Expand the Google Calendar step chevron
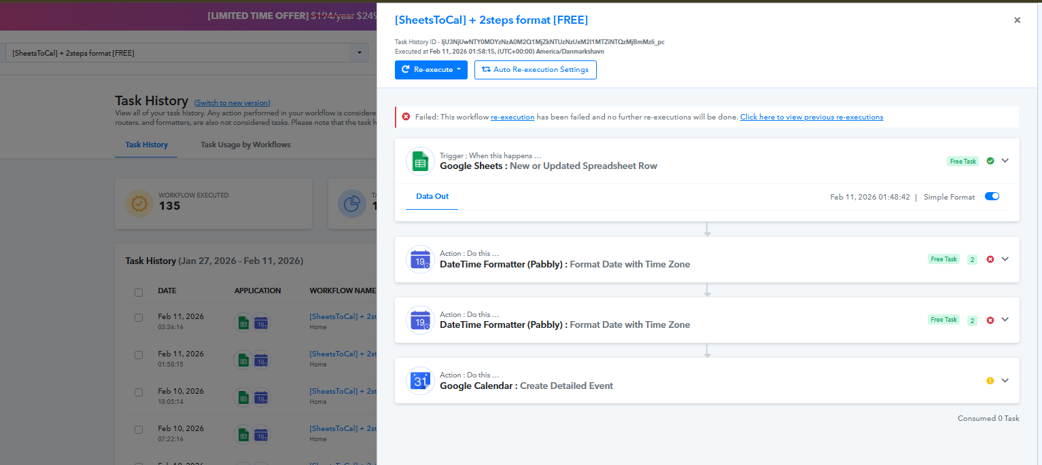 pyautogui.click(x=1005, y=380)
